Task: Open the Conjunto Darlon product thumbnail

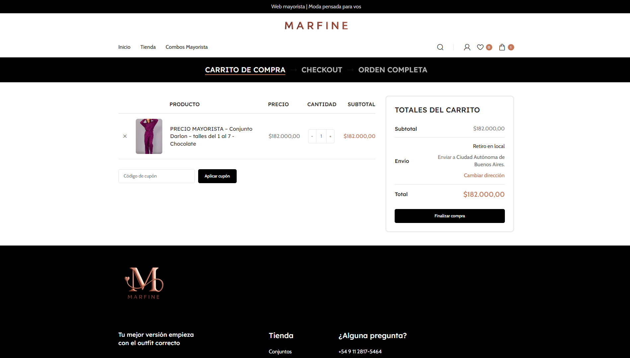Action: (149, 136)
